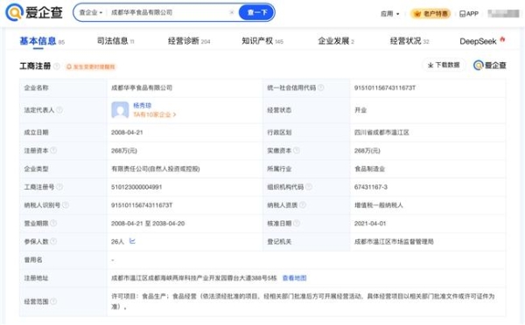The width and height of the screenshot is (525, 325).
Task: Click the legal representative avatar image
Action: click(x=120, y=110)
